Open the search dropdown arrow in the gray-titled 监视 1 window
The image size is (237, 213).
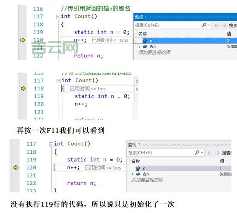202,153
